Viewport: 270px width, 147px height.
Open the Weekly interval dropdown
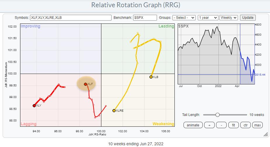tap(229, 18)
